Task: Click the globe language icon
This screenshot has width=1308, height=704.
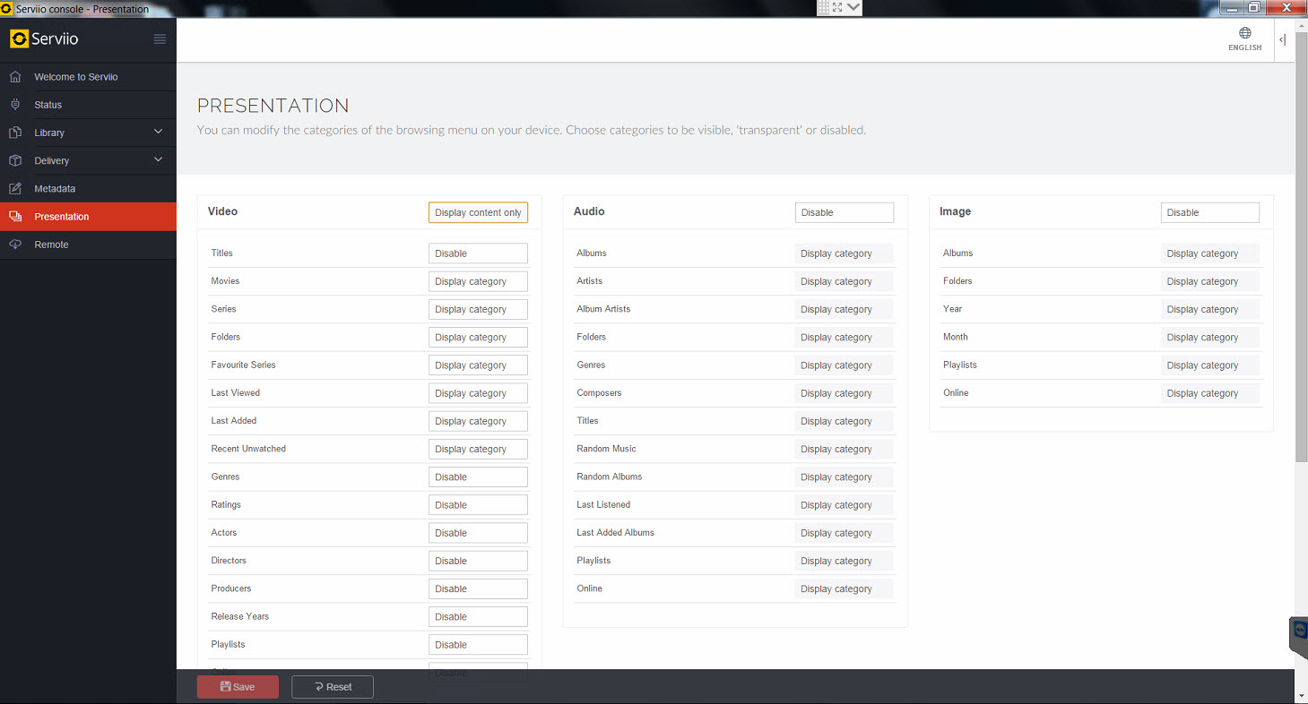Action: pos(1244,33)
